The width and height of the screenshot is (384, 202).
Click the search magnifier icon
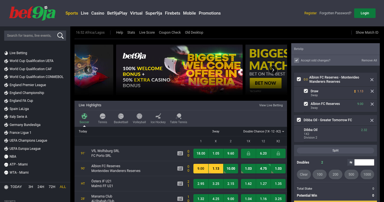(60, 36)
